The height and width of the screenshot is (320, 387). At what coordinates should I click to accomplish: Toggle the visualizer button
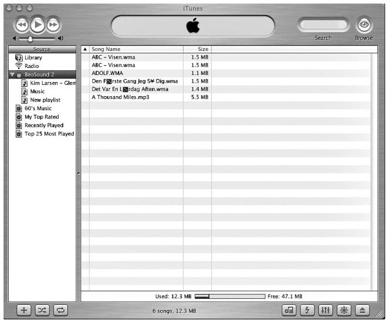(344, 310)
